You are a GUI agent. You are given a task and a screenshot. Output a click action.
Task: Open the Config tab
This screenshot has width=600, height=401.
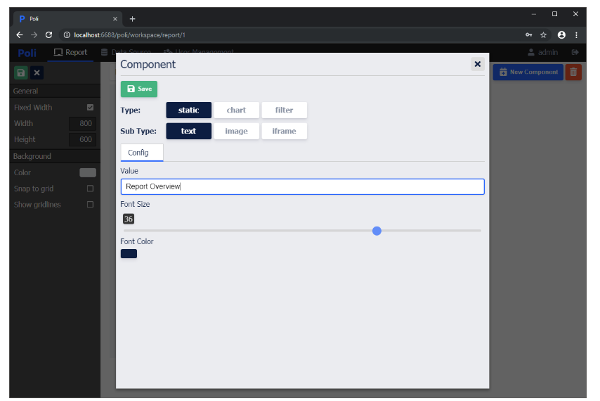click(x=142, y=153)
